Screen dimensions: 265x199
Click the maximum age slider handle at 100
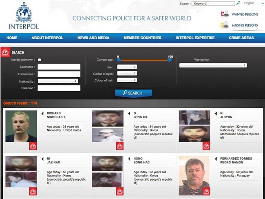170,60
